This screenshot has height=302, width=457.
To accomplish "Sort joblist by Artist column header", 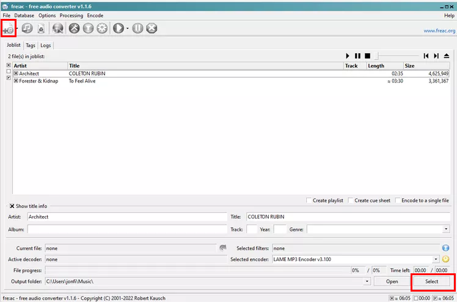I will [x=40, y=66].
